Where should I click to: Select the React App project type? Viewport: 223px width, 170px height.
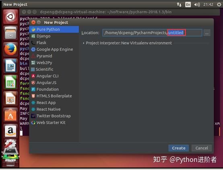pos(54,103)
